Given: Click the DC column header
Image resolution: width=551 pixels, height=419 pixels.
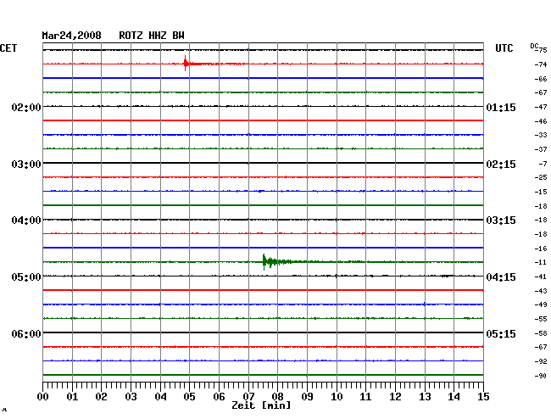Looking at the screenshot, I should coord(534,46).
